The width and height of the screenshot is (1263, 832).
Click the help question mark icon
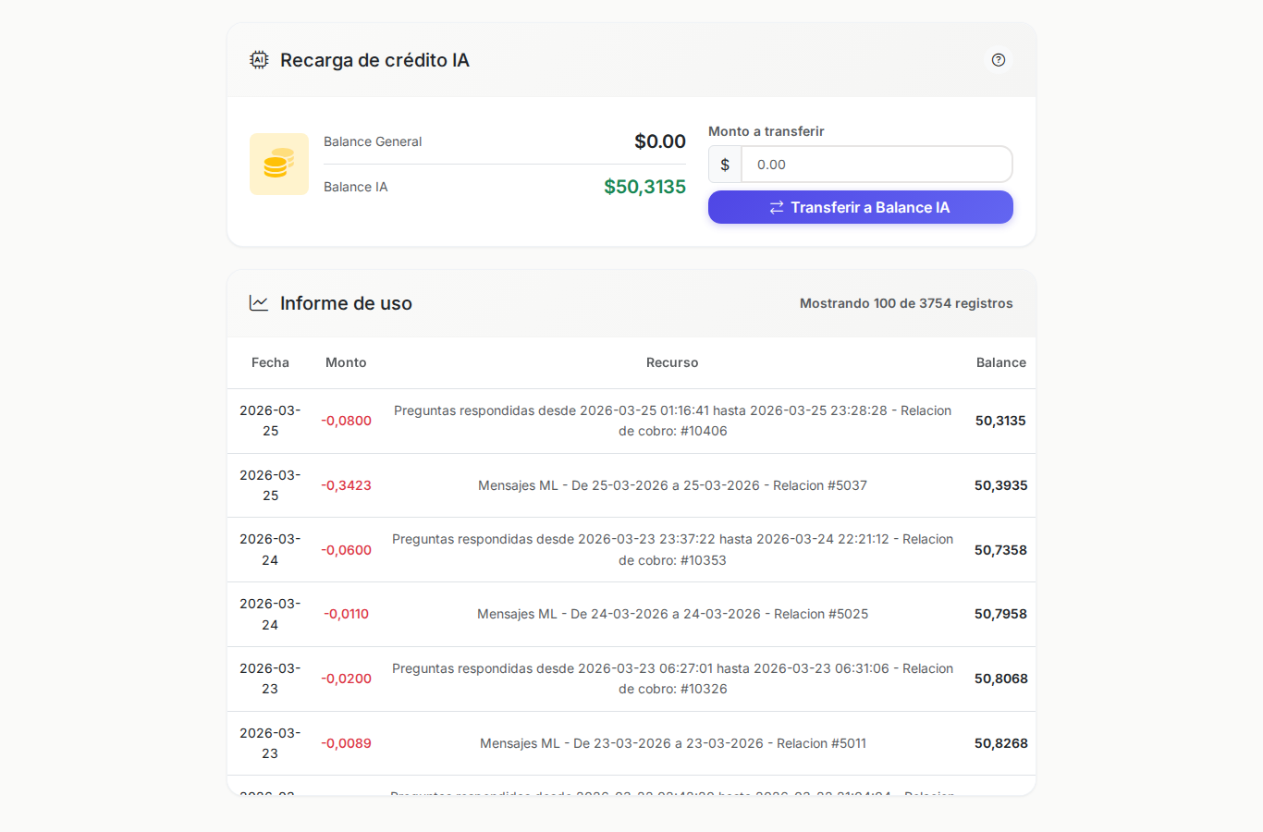click(x=999, y=60)
